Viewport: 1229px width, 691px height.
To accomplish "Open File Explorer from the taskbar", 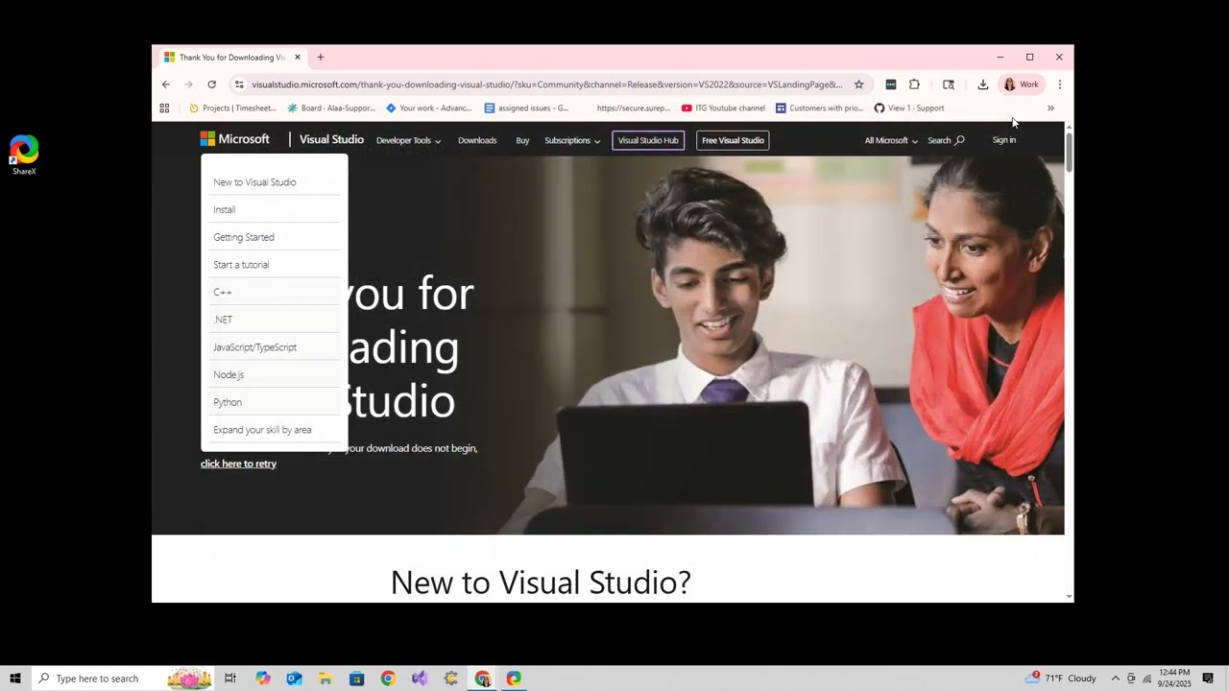I will 325,679.
